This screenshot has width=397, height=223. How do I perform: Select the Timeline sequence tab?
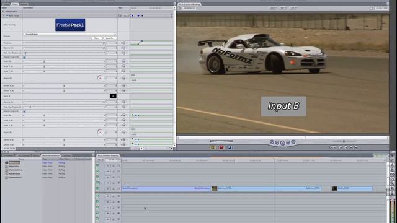tap(108, 155)
